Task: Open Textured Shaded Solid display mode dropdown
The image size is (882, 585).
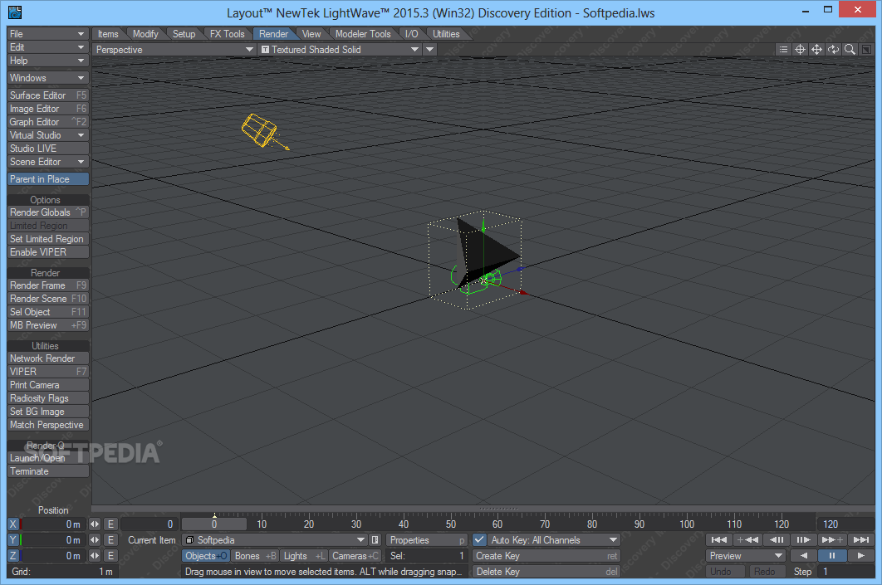Action: click(339, 50)
